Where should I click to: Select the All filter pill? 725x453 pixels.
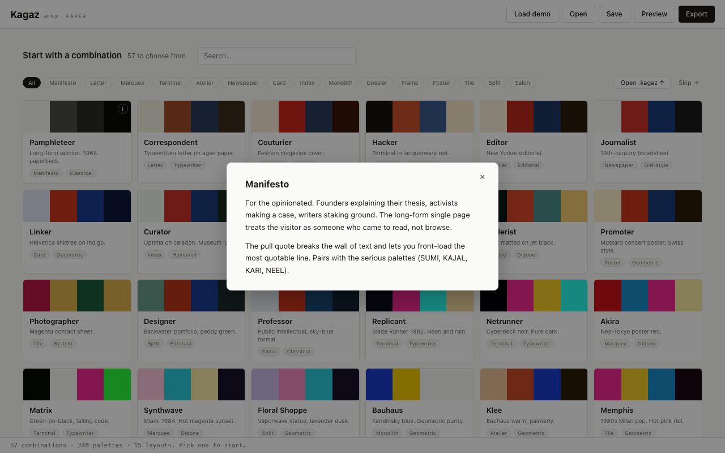(32, 83)
